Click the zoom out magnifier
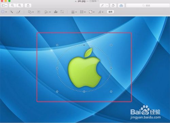The image size is (170, 123). click(13, 5)
